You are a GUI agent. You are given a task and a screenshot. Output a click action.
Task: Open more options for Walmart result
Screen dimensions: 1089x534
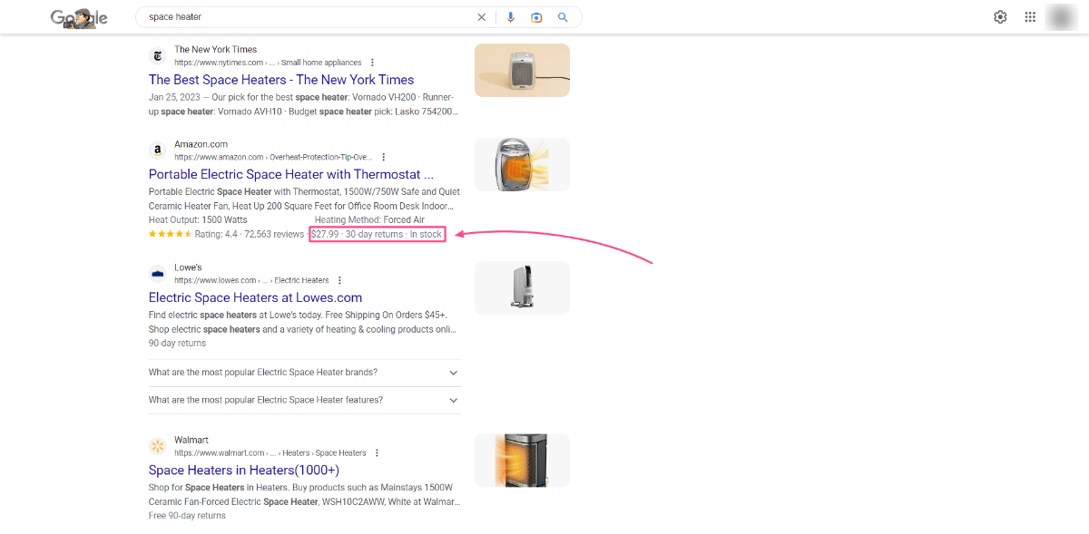[378, 452]
